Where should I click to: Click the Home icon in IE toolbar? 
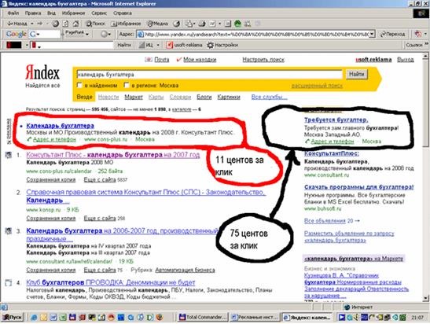[x=75, y=24]
